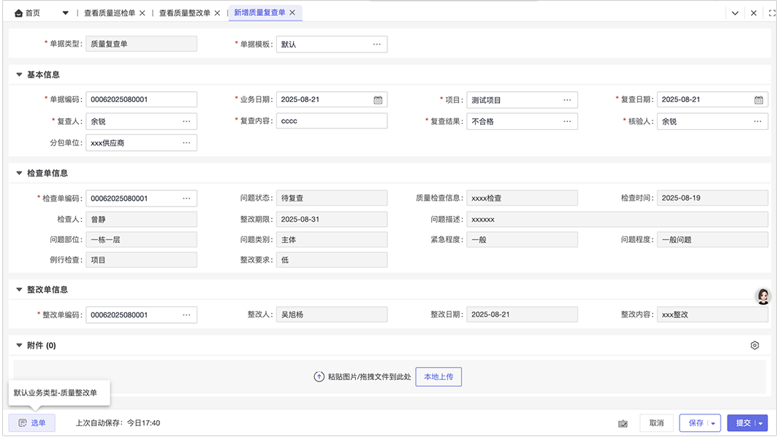Click the 取消 button
Screen dimensions: 779x437
[655, 423]
